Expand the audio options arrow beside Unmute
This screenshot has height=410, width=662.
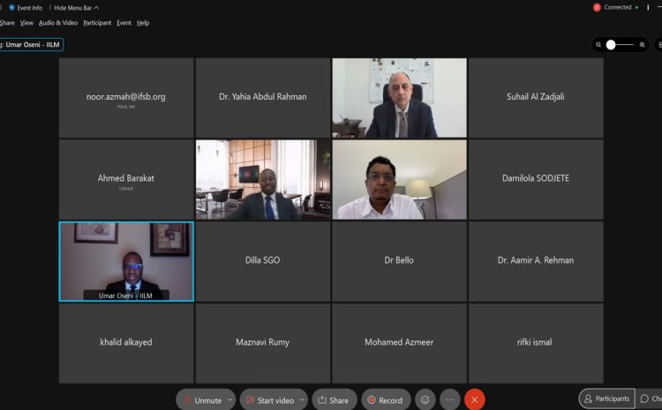[x=230, y=400]
